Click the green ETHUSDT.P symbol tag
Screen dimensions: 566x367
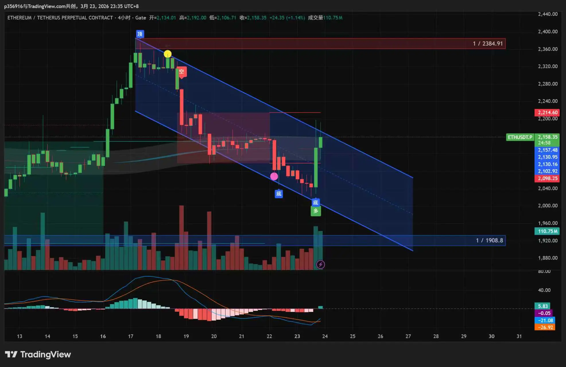pos(520,137)
